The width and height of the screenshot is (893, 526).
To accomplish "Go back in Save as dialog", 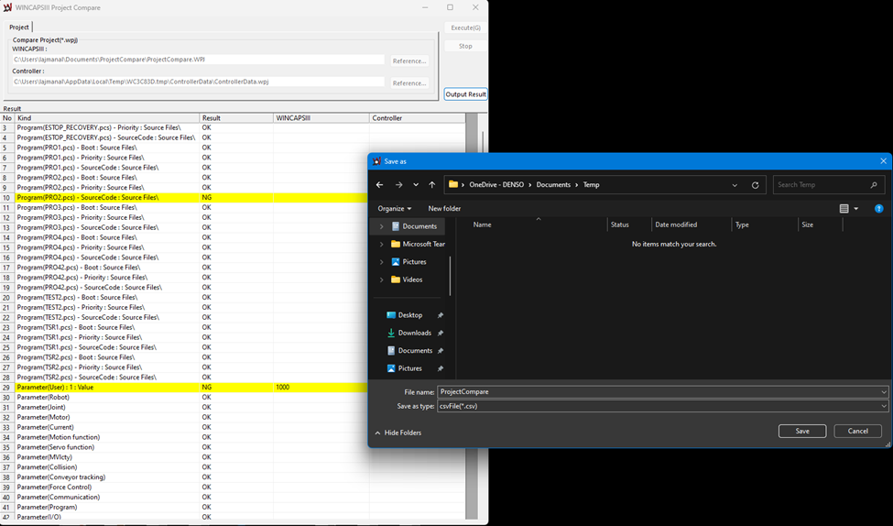I will (x=380, y=184).
